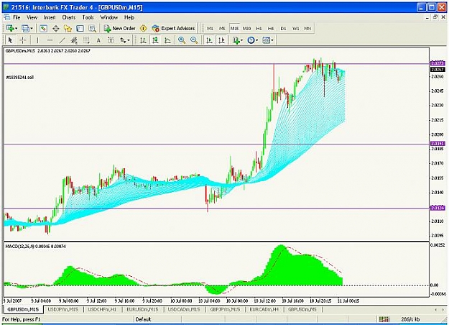The width and height of the screenshot is (449, 325).
Task: Click the connection status bars icon
Action: pyautogui.click(x=384, y=319)
